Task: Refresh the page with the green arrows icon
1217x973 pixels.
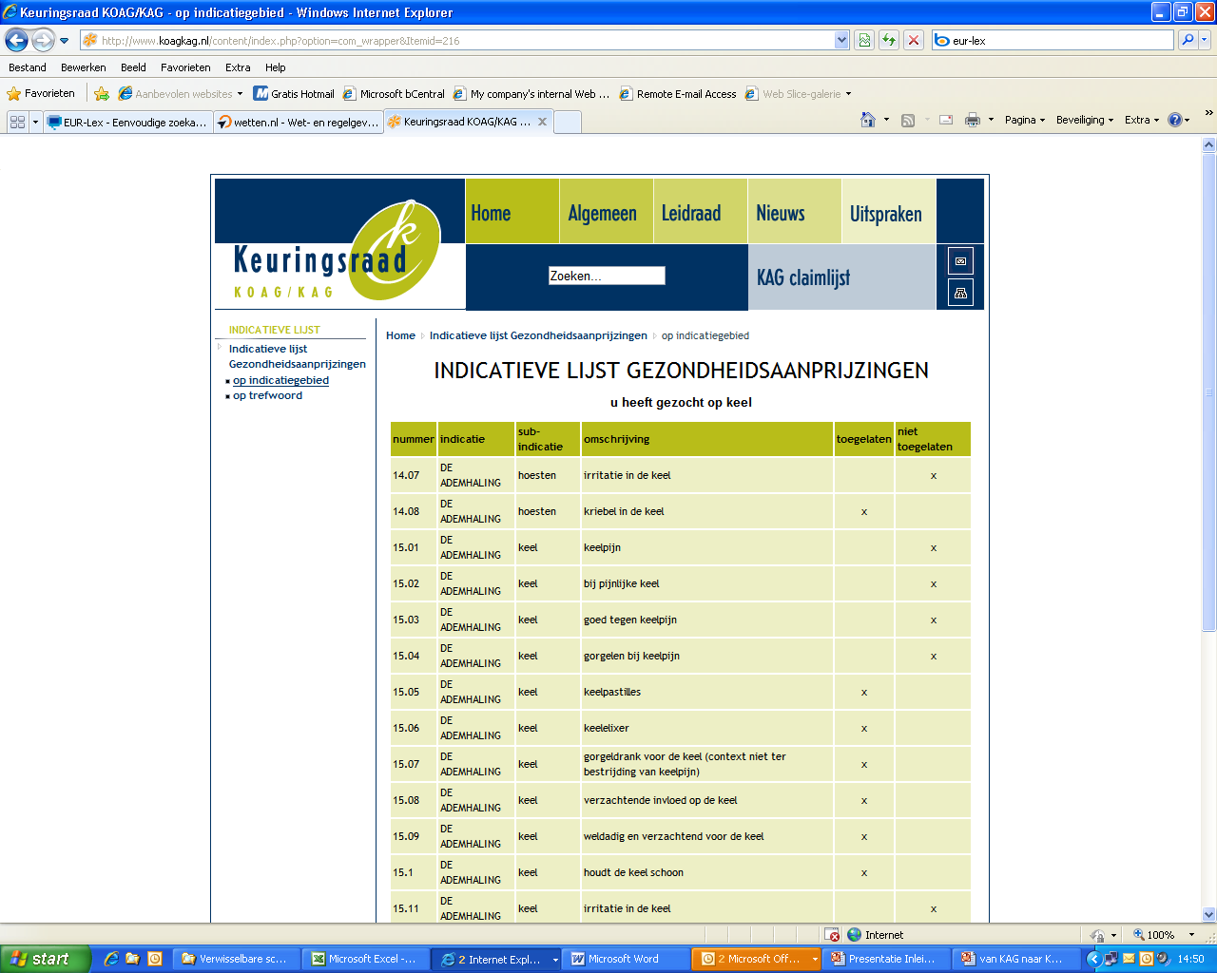Action: pyautogui.click(x=889, y=41)
